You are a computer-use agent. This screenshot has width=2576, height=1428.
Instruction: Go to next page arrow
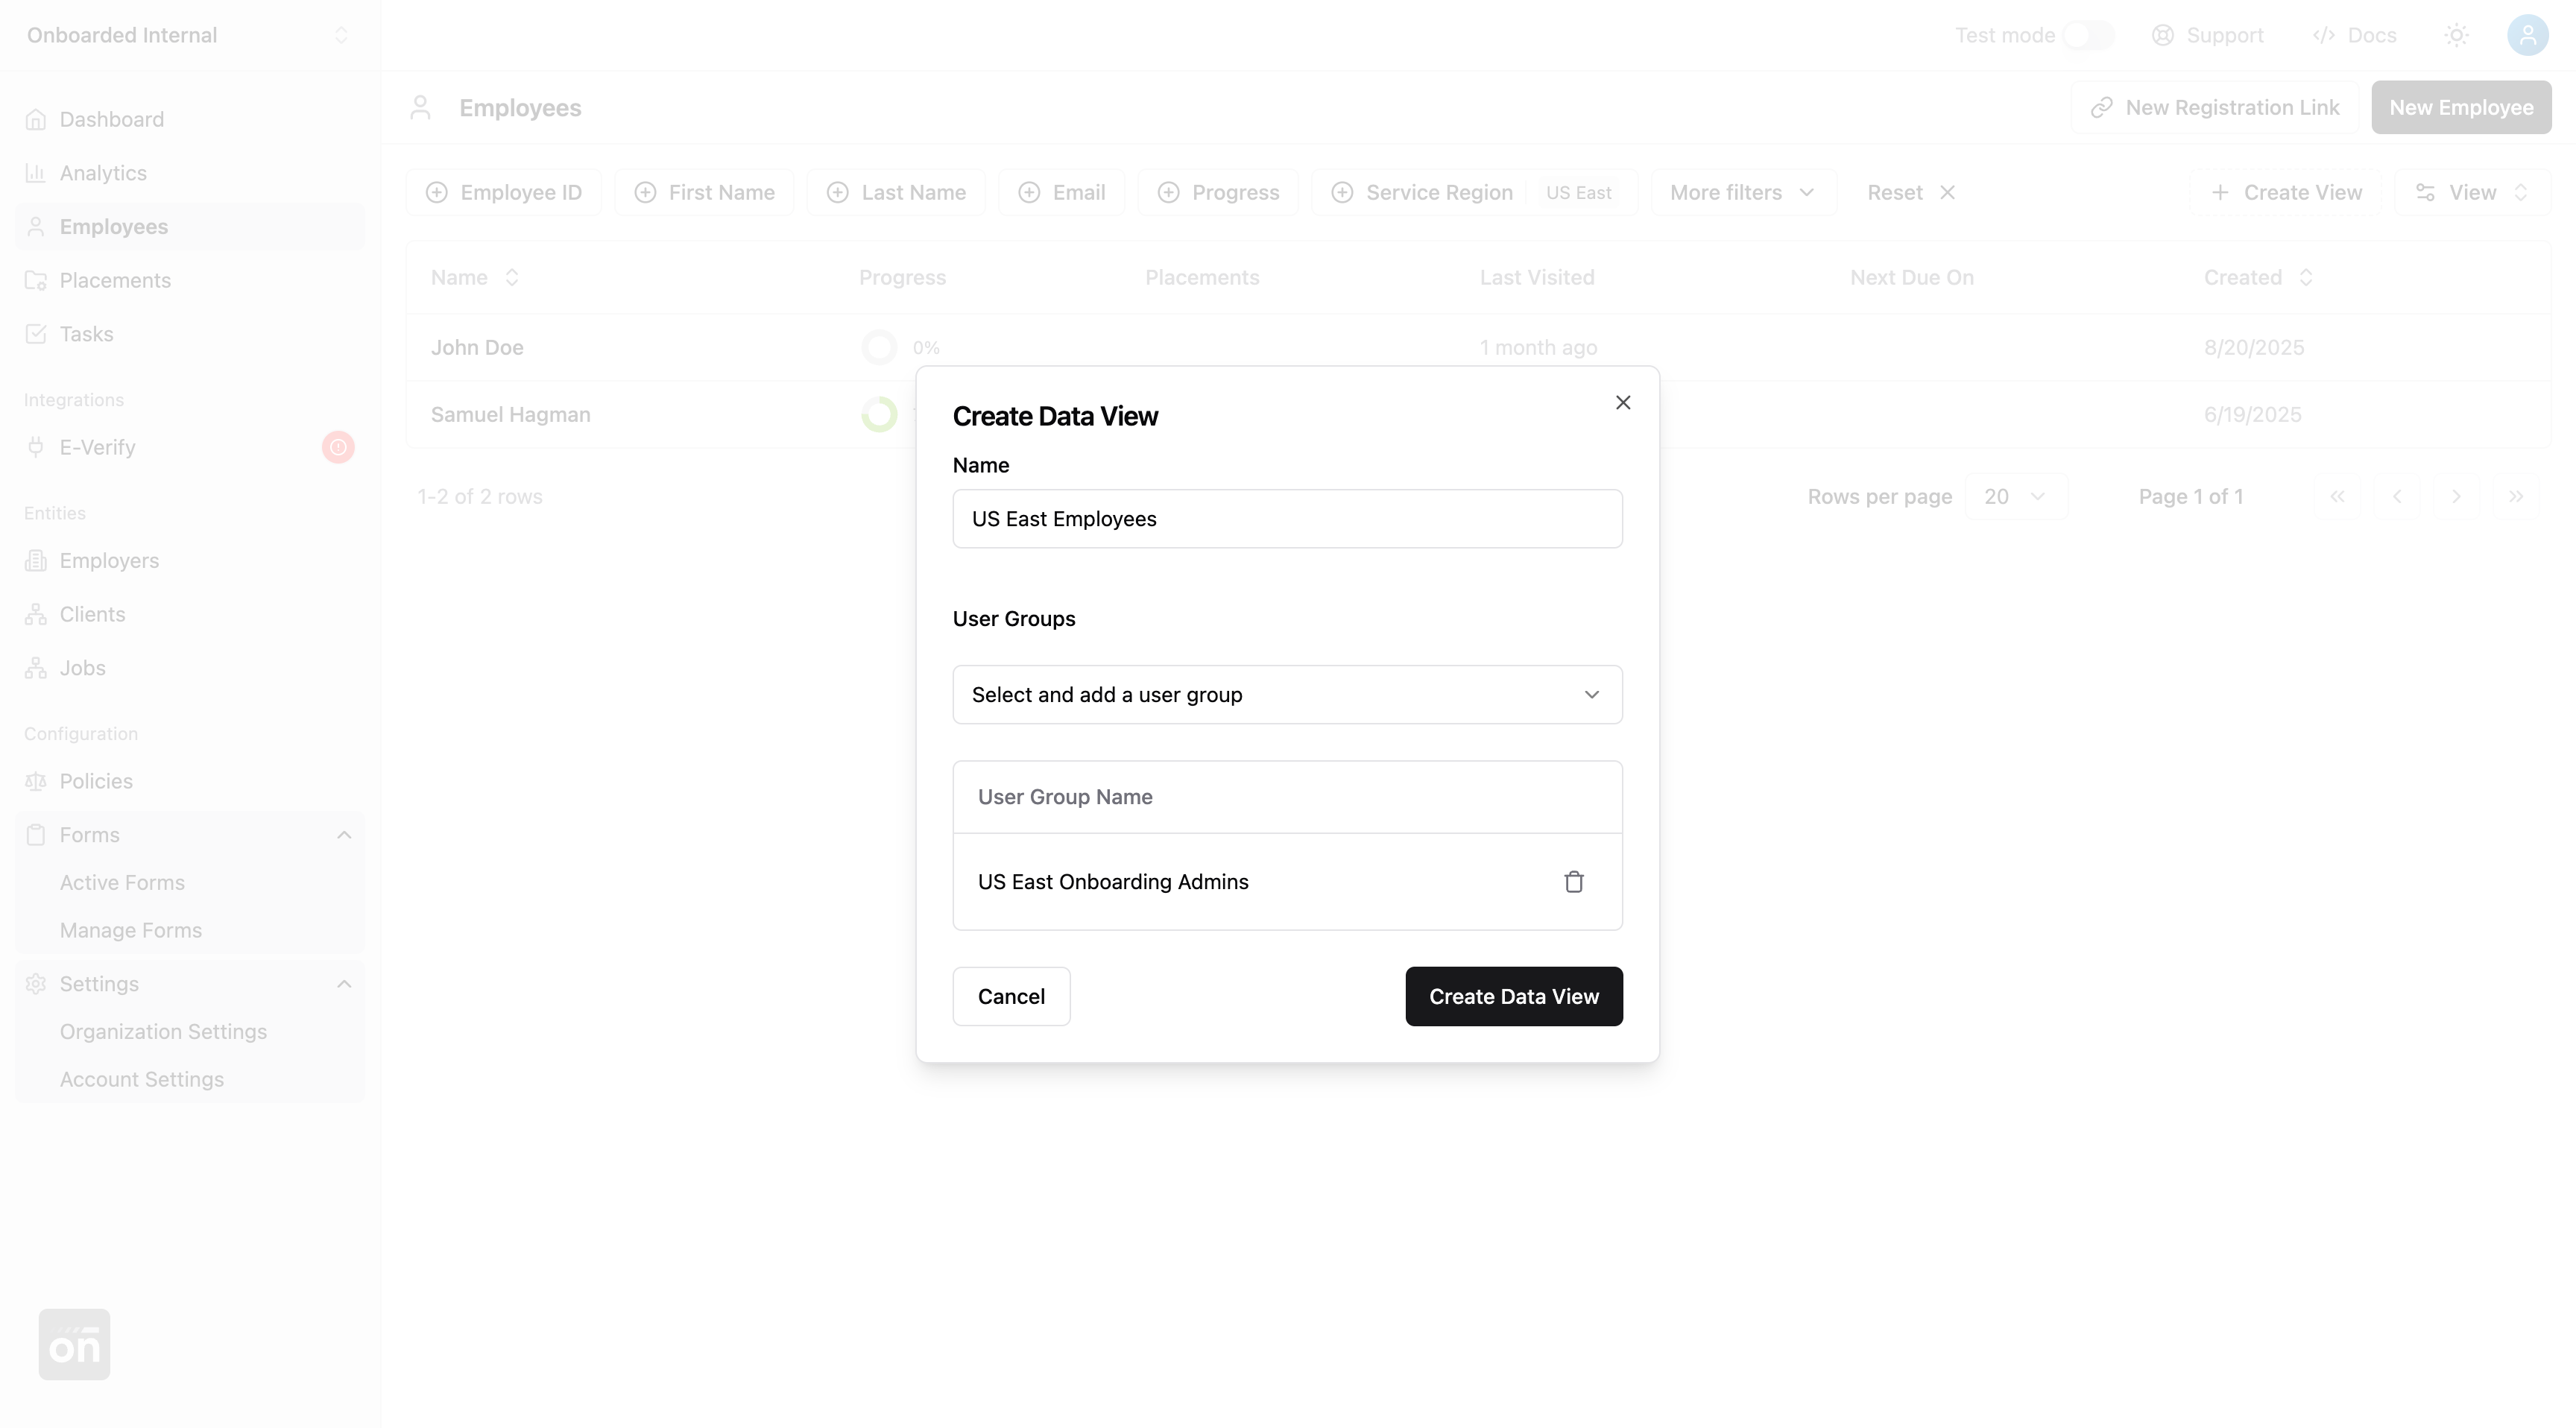tap(2456, 497)
